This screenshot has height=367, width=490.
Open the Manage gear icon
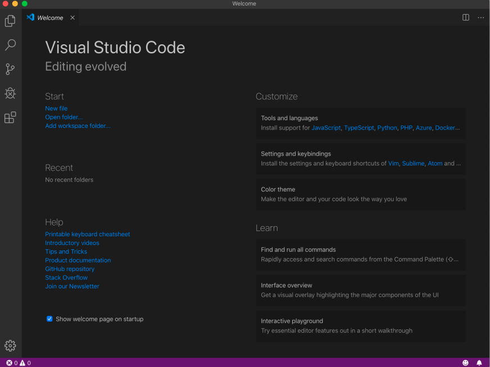coord(10,346)
